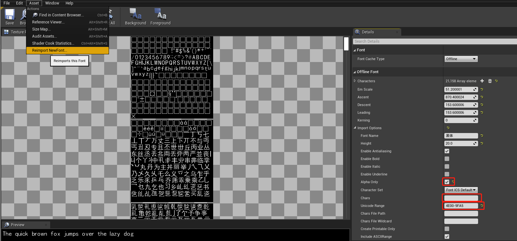Viewport: 517px width, 241px height.
Task: Collapse the Font section
Action: (355, 50)
